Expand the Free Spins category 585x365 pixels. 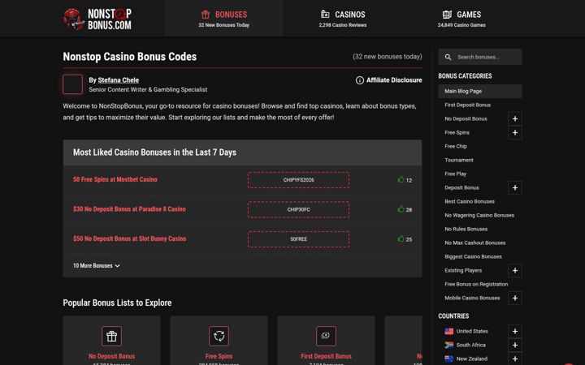click(515, 132)
